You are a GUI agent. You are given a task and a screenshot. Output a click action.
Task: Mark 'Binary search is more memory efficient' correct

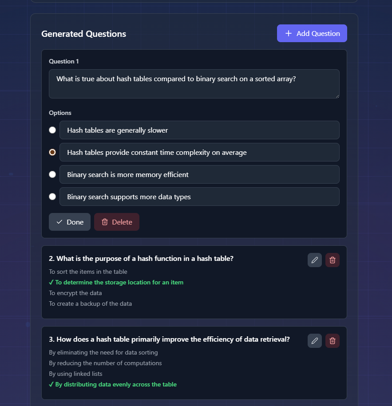52,174
